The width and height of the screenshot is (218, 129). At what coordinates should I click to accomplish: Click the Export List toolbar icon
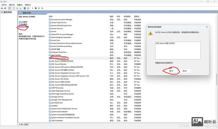click(x=20, y=8)
